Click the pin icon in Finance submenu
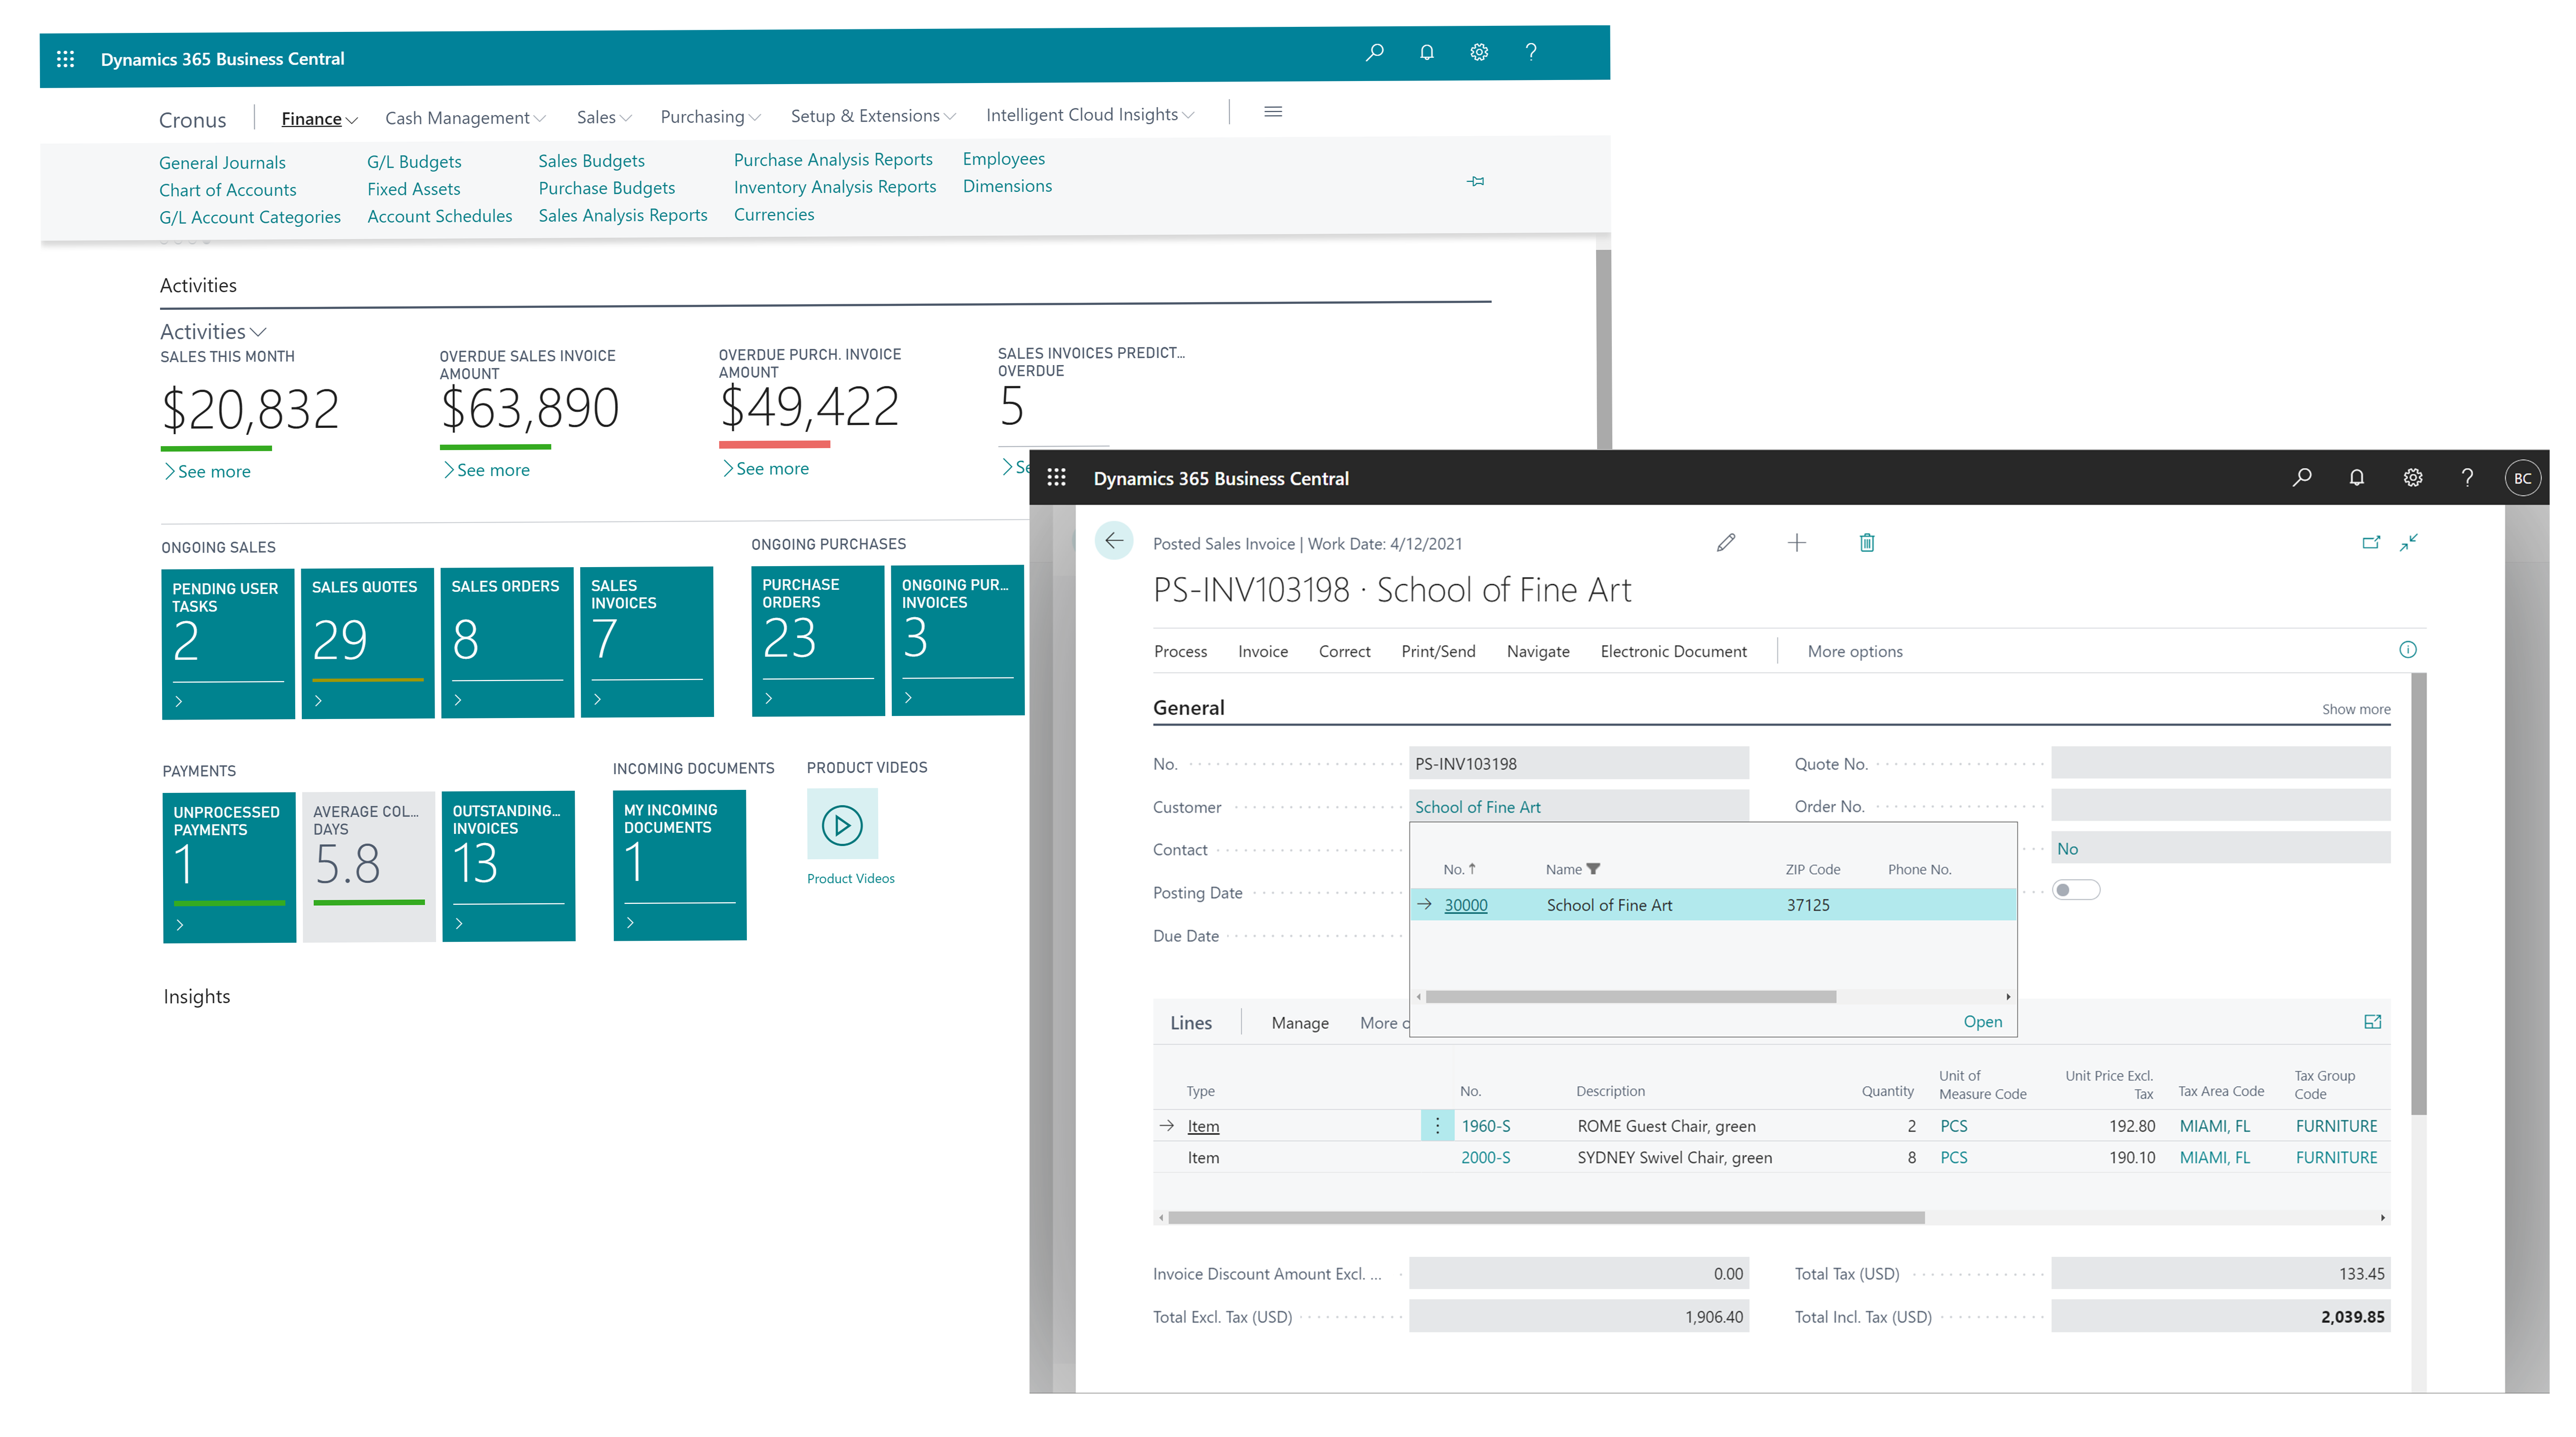Viewport: 2576px width, 1437px height. (x=1476, y=181)
